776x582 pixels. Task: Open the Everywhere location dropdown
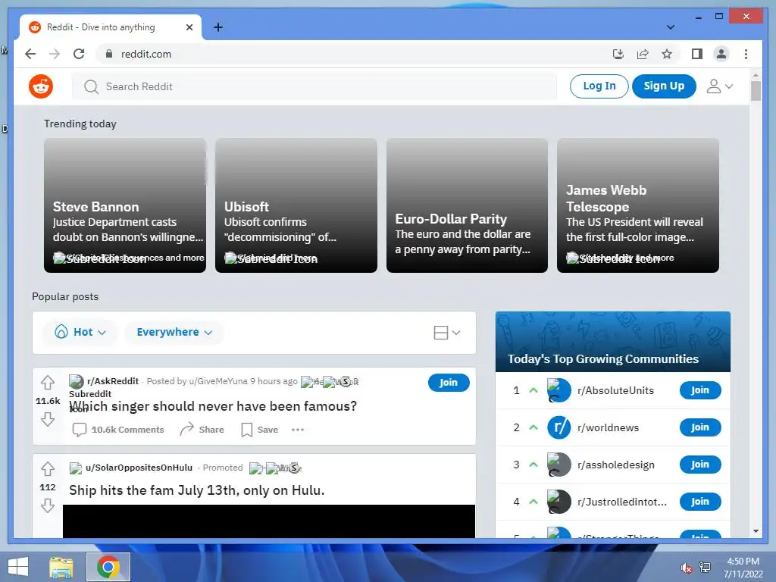point(174,332)
